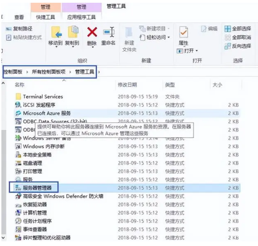Expand chevron after 控制面板 in address bar
Viewport: 258px width, 246px height.
(27, 72)
